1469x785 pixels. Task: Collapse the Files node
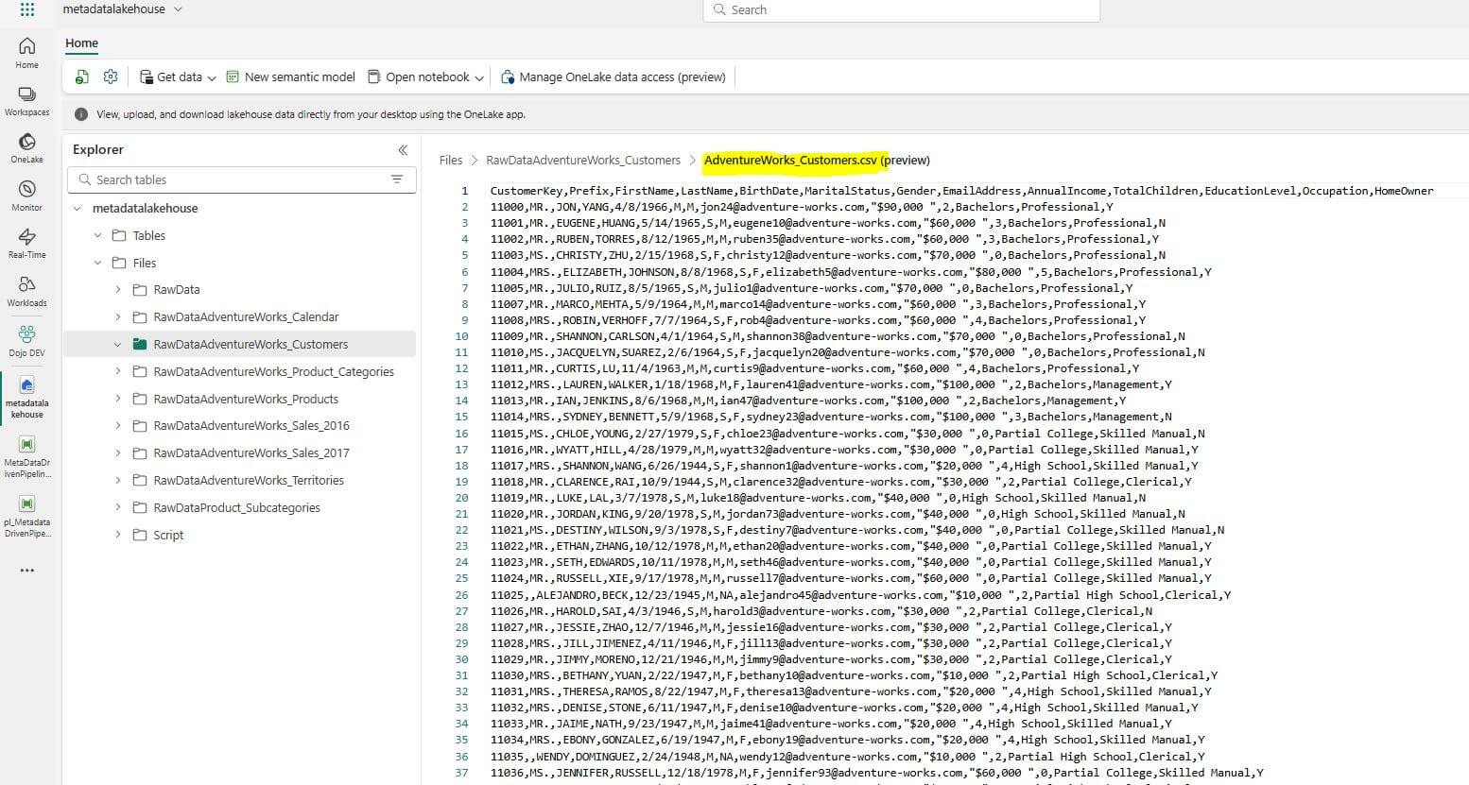click(x=98, y=264)
